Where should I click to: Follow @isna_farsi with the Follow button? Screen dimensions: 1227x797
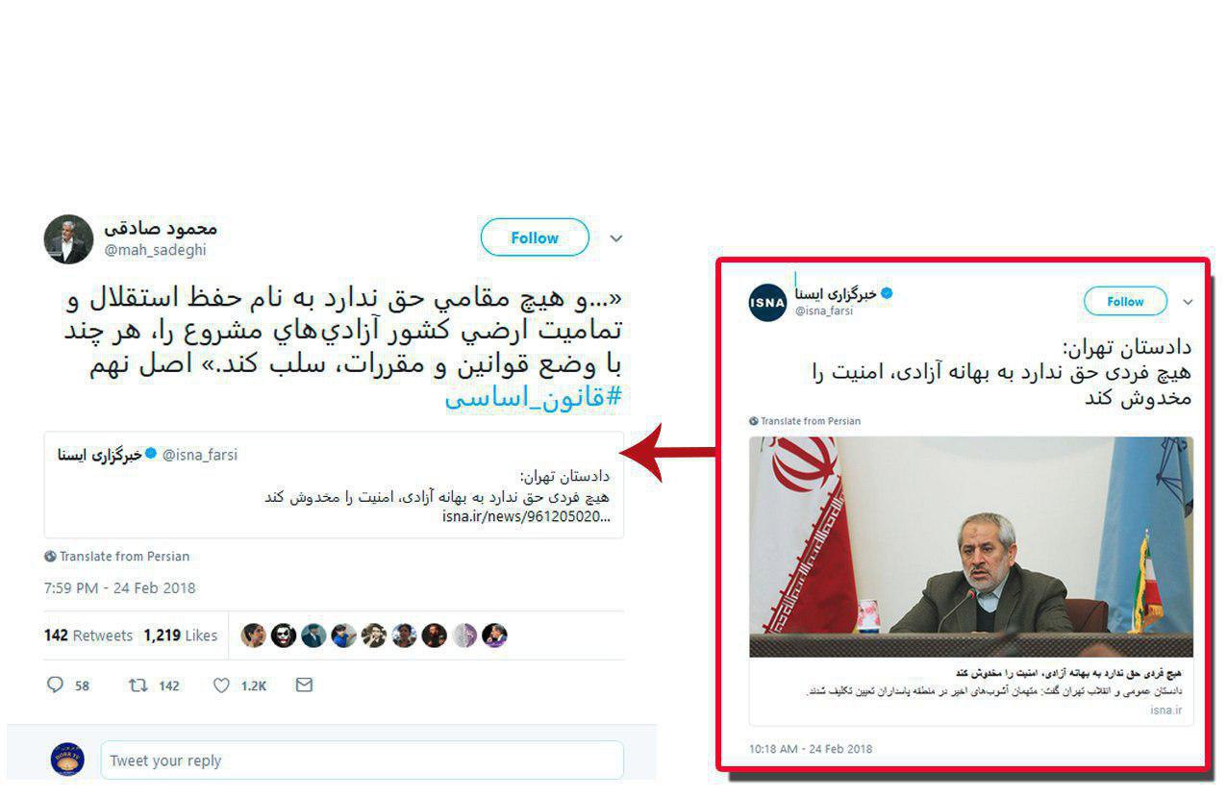[1125, 302]
